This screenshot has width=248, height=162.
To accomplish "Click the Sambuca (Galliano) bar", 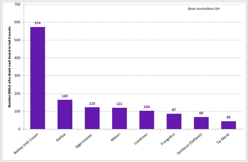I will (201, 123).
